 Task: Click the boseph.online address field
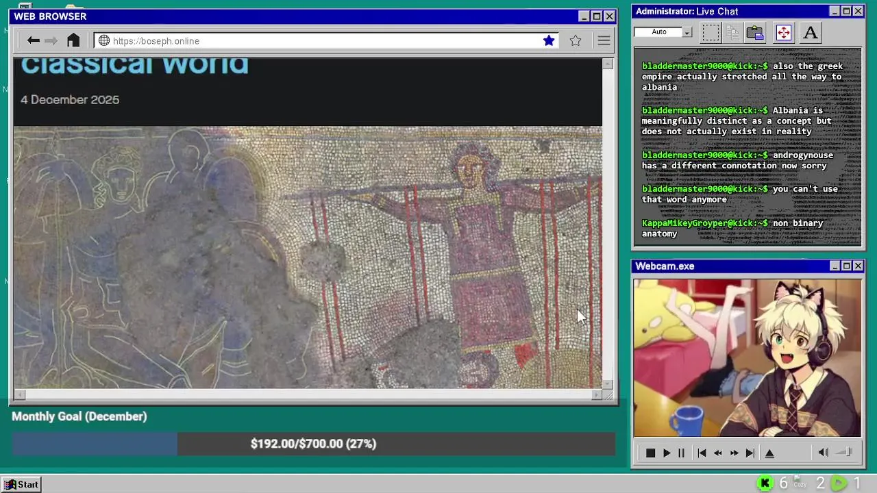click(x=326, y=40)
